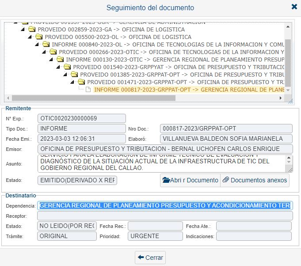Screen dimensions: 301x266
Task: Select highlighted INFORME 000817-2023-GRPPAT-OPT row
Action: pos(189,89)
